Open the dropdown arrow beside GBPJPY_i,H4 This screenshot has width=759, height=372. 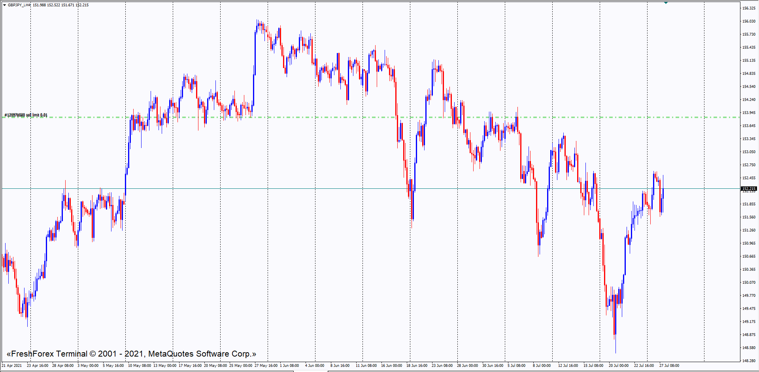coord(4,5)
